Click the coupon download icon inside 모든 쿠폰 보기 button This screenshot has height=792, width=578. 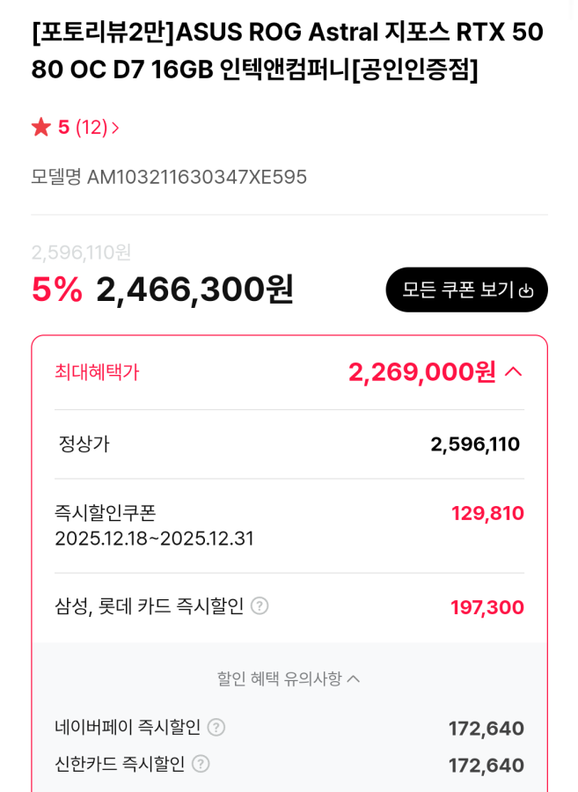click(525, 290)
